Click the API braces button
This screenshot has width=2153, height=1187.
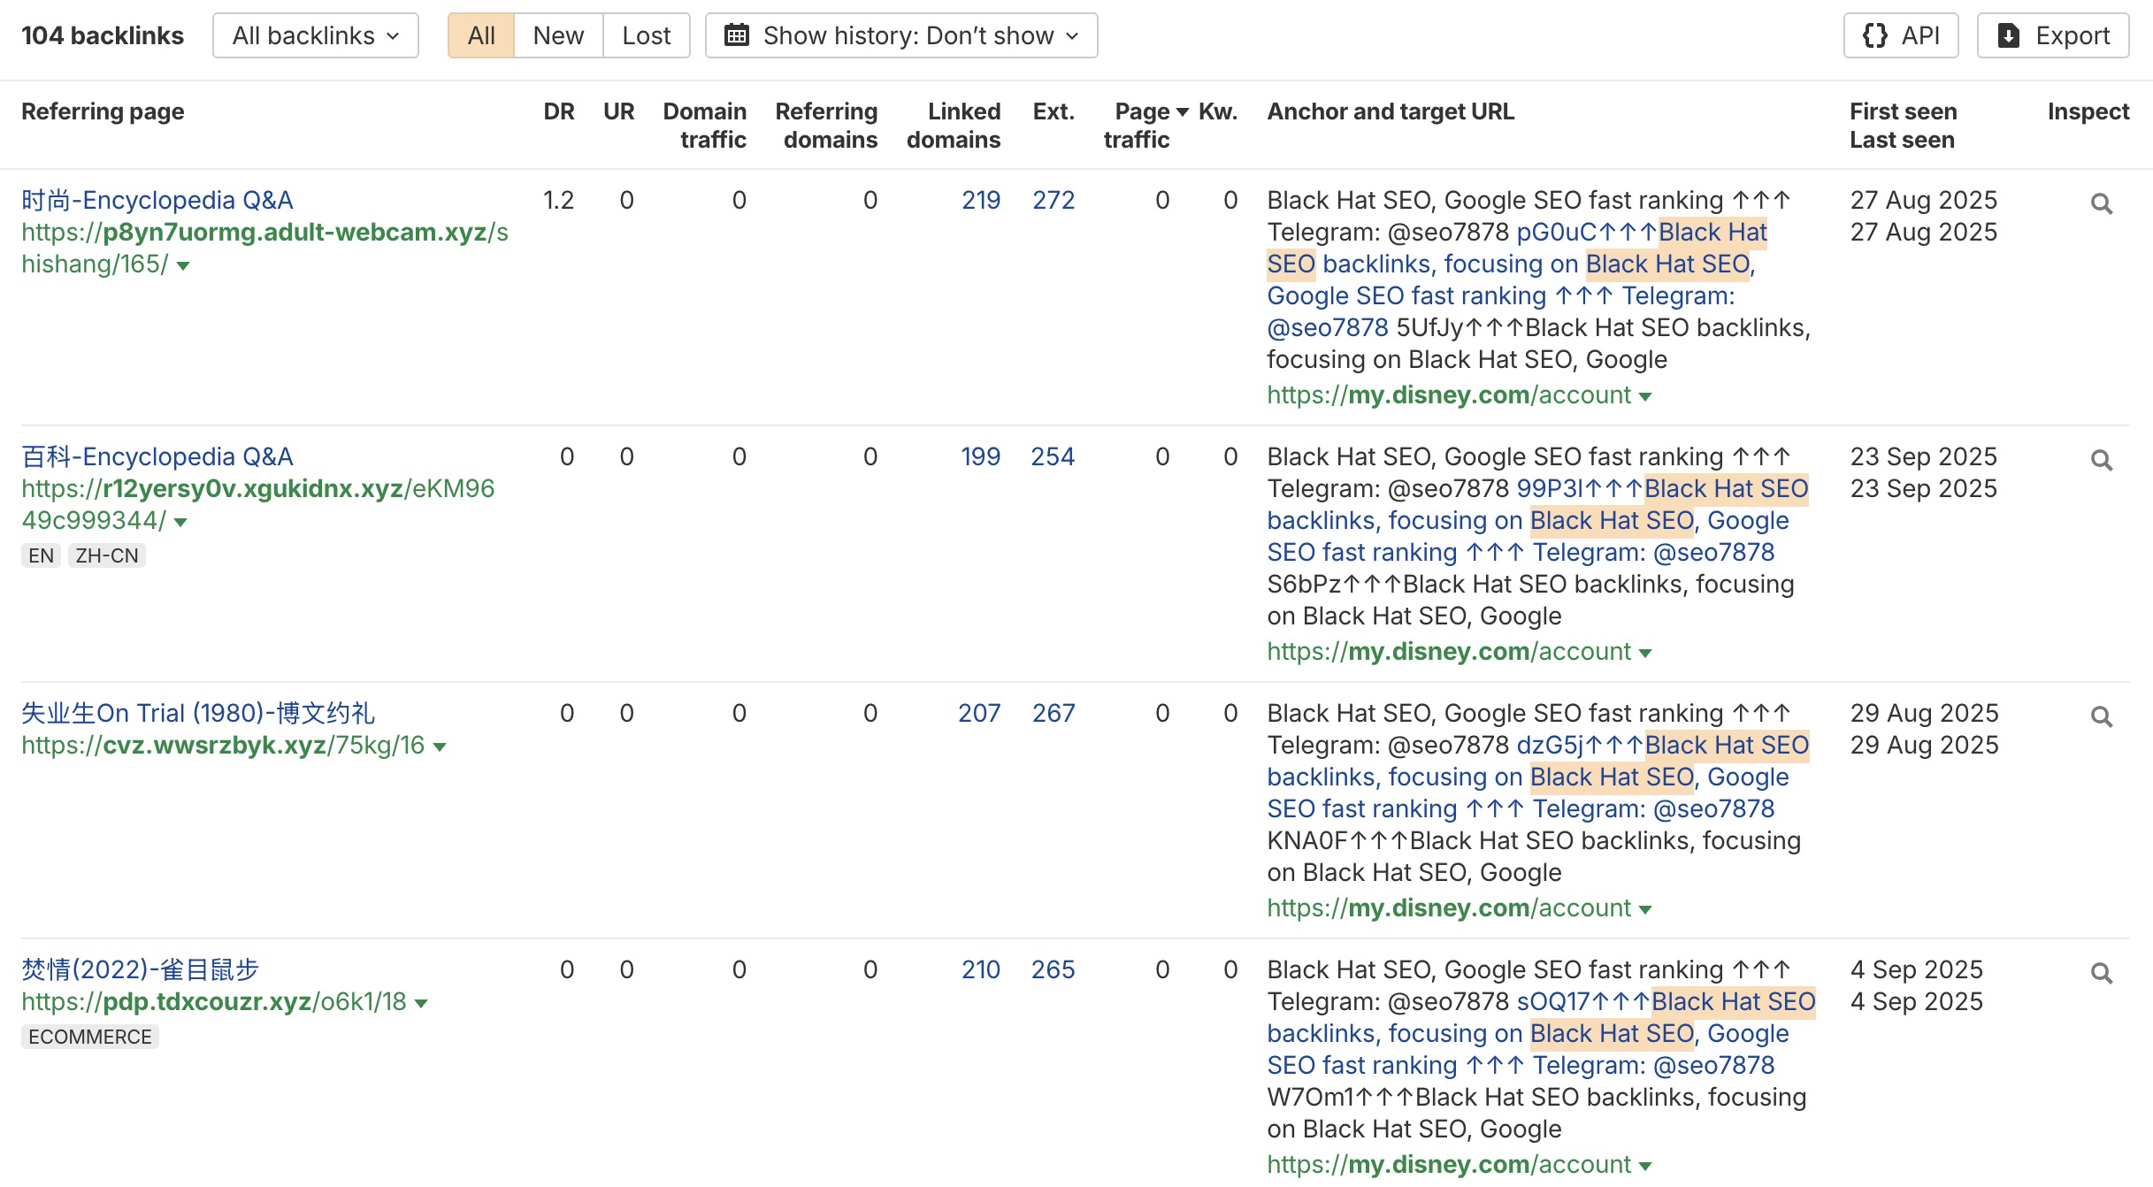coord(1900,35)
